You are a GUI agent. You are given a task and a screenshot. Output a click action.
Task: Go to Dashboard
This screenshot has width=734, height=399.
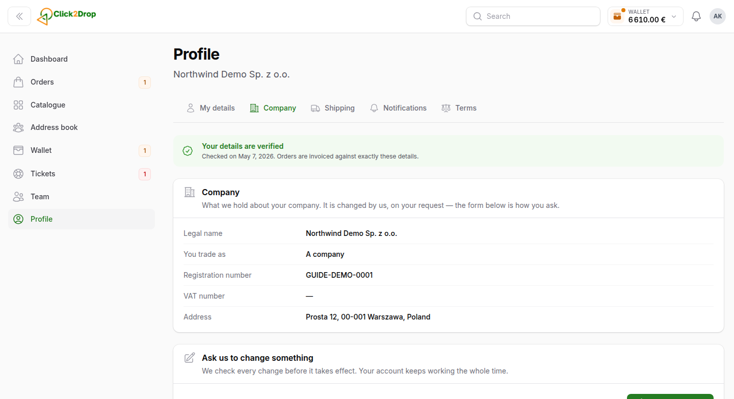82,59
